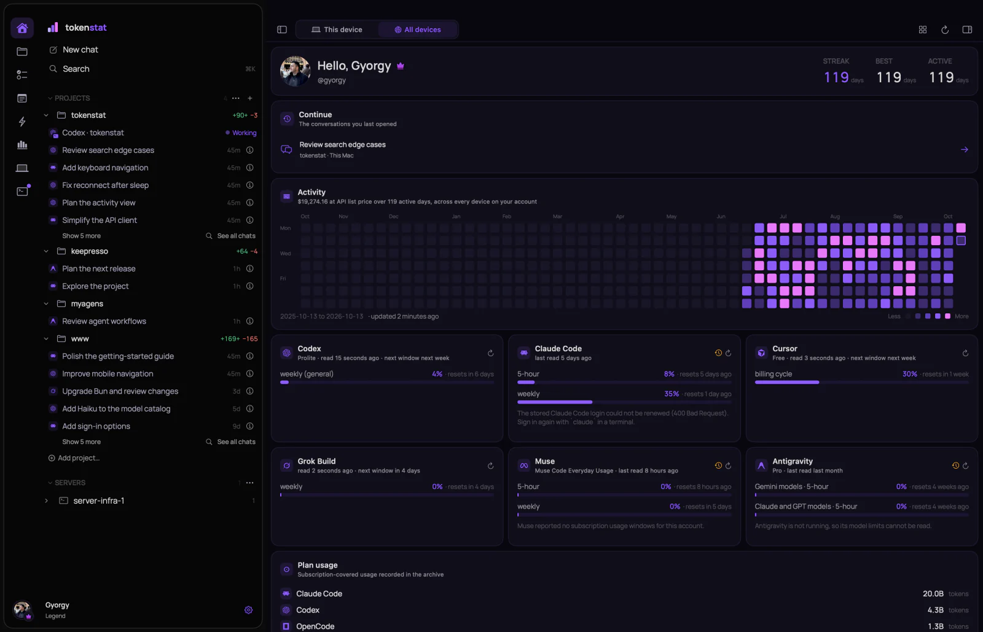983x632 pixels.
Task: Continue Review search edge cases conversation arrow
Action: pyautogui.click(x=965, y=150)
